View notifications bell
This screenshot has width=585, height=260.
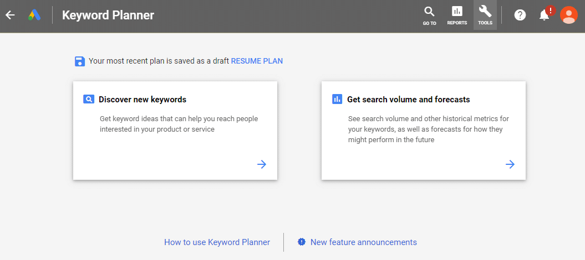pyautogui.click(x=545, y=15)
